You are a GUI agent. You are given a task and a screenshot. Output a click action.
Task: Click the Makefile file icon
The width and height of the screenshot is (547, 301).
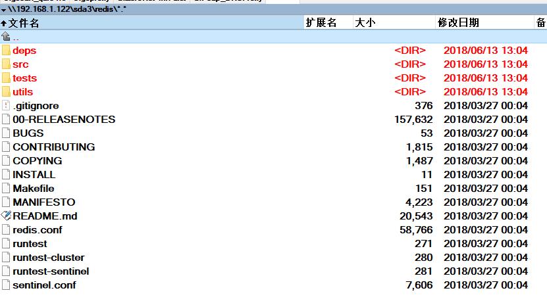click(6, 189)
